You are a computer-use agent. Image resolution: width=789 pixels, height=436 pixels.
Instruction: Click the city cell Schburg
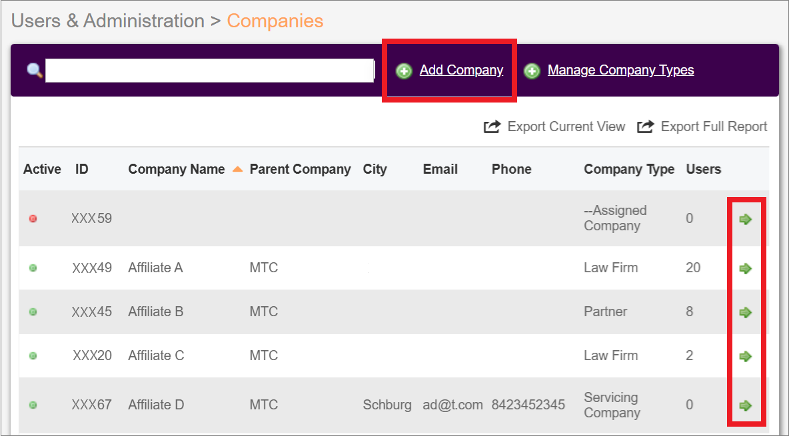pos(387,405)
